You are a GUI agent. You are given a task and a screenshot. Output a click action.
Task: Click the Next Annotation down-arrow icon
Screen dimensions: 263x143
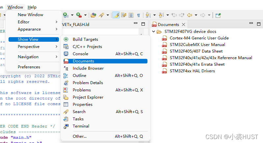148,15
